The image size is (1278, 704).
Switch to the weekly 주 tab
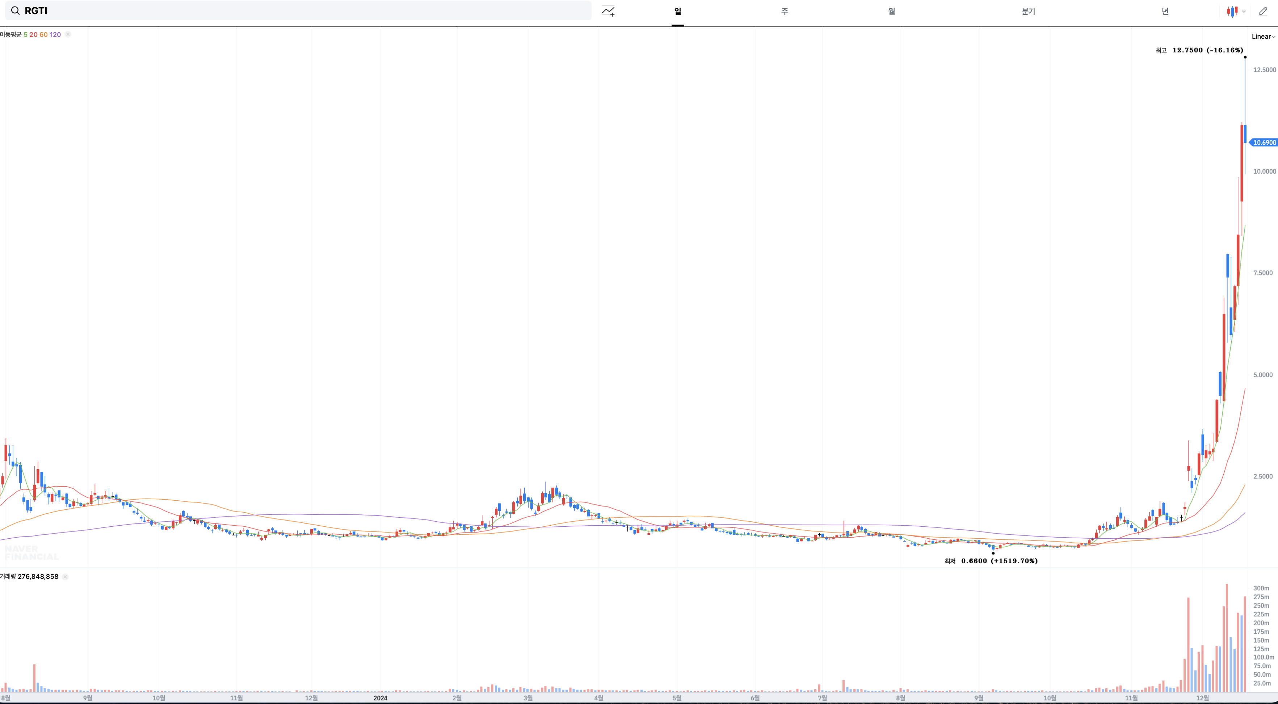coord(785,12)
